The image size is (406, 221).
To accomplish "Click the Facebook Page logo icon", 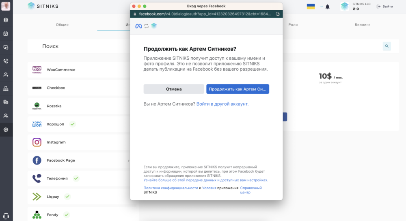I will coord(37,160).
